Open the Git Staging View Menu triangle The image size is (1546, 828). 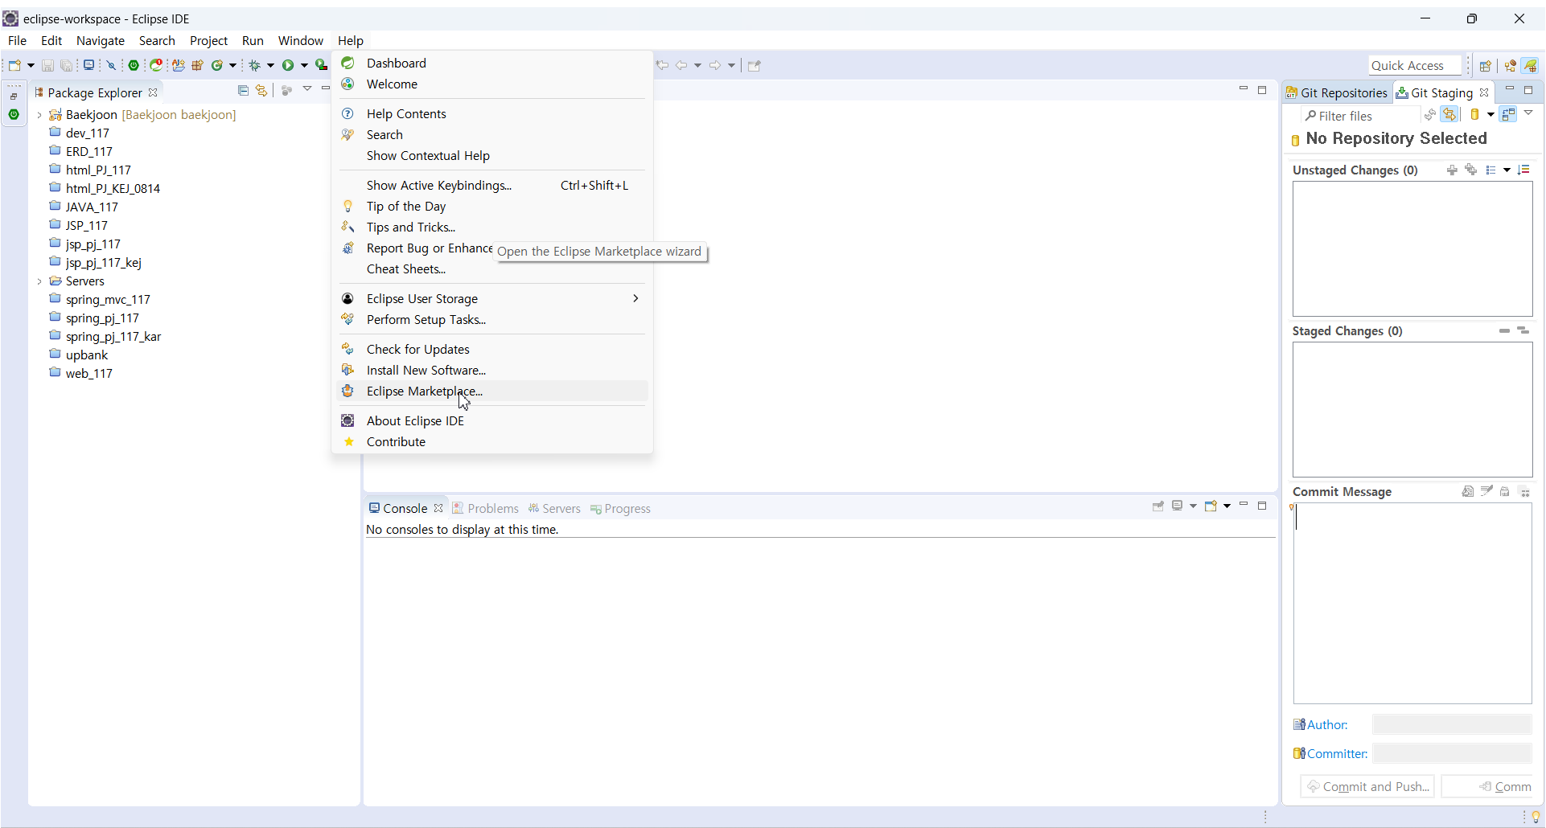1528,113
